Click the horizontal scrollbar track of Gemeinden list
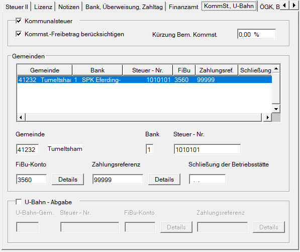 (x=144, y=117)
